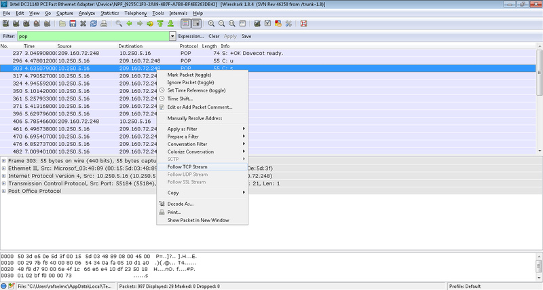
Task: Reload the capture file icon
Action: click(94, 24)
